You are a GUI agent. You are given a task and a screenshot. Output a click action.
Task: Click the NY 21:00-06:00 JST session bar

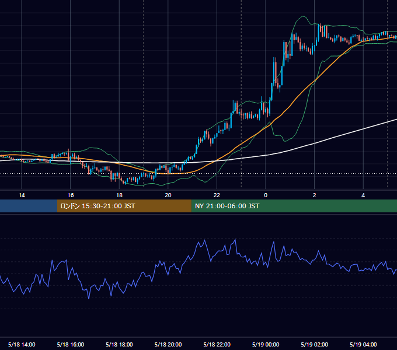[294, 206]
